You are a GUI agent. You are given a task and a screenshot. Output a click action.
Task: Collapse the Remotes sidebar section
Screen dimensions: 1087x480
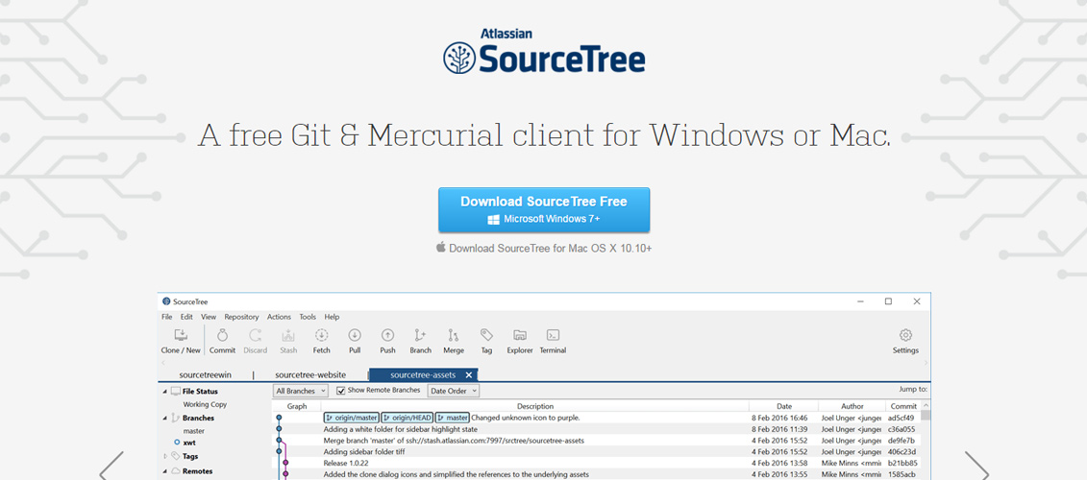point(165,471)
